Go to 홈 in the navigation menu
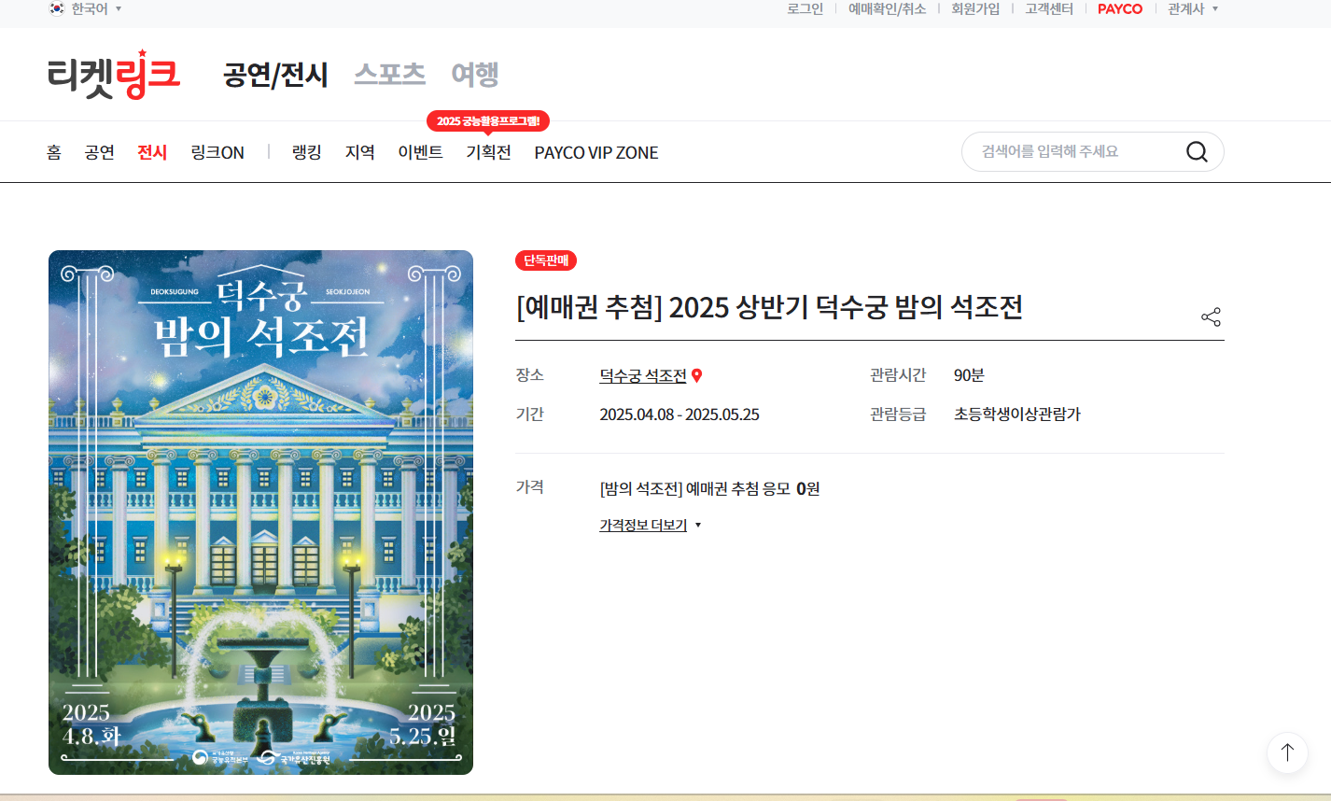The width and height of the screenshot is (1331, 801). 54,152
